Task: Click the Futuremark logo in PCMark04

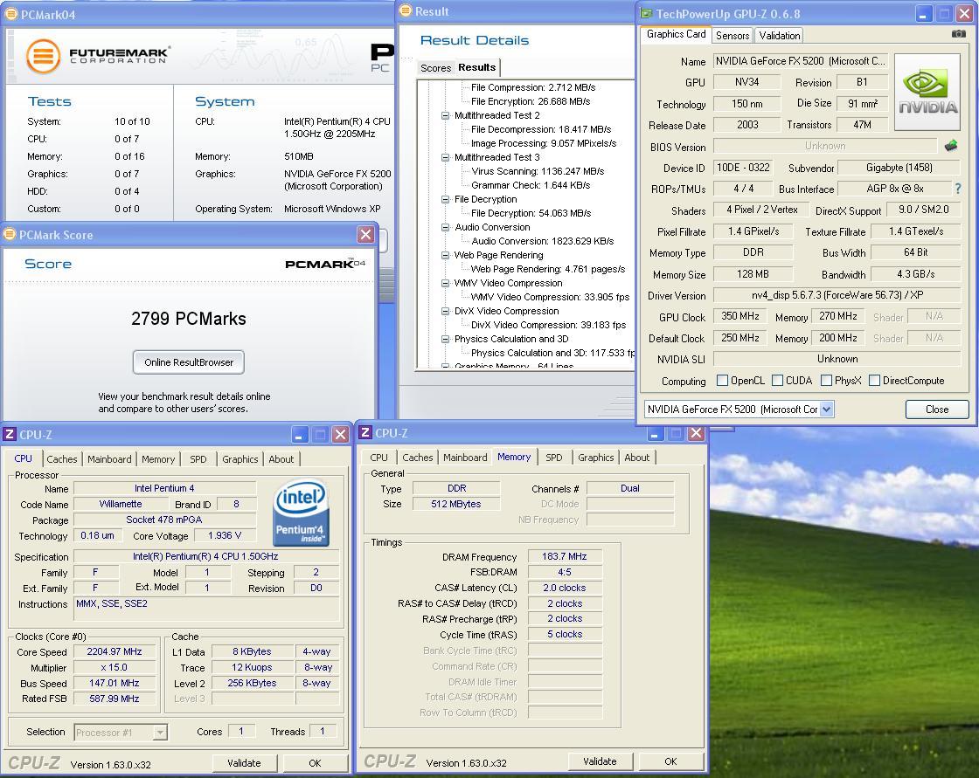Action: (x=98, y=56)
